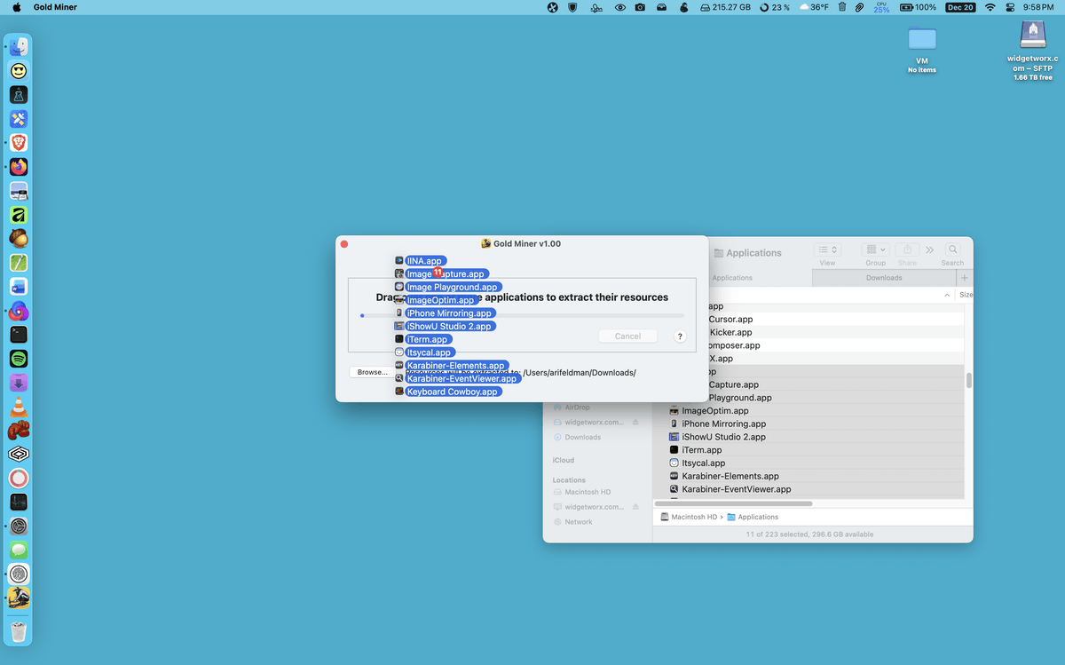Expand the Finder toolbar overflow chevron
This screenshot has width=1065, height=665.
[929, 250]
